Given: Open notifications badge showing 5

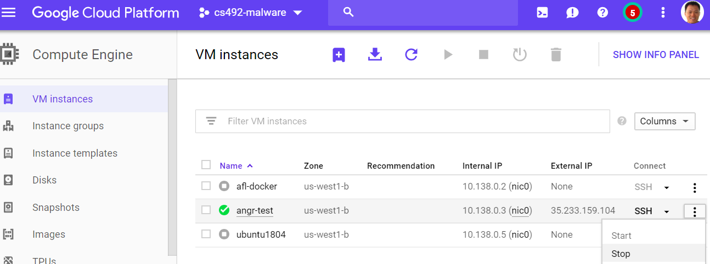Looking at the screenshot, I should (x=633, y=13).
